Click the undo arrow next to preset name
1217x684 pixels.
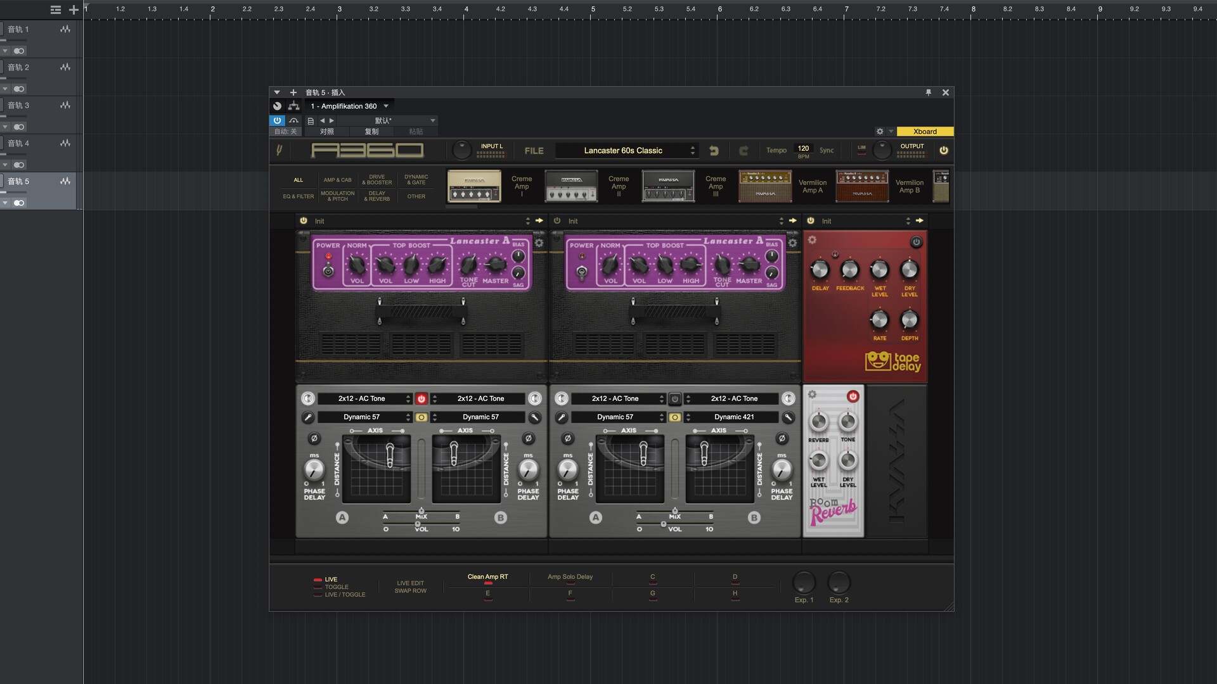714,150
